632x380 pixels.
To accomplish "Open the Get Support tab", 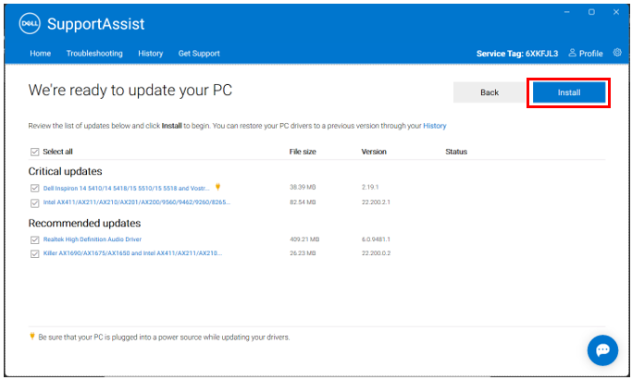I will point(199,54).
